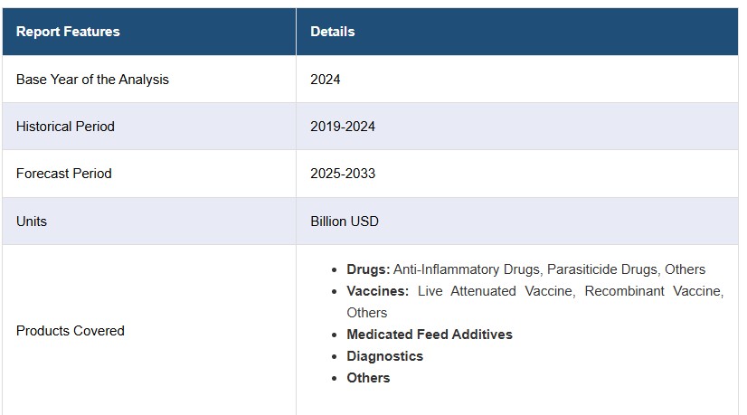Click the bold Others bullet item
This screenshot has height=415, width=747.
pos(368,378)
